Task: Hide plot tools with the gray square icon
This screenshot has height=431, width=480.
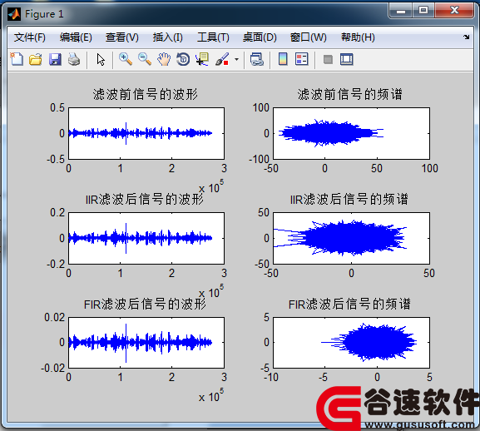Action: [328, 59]
